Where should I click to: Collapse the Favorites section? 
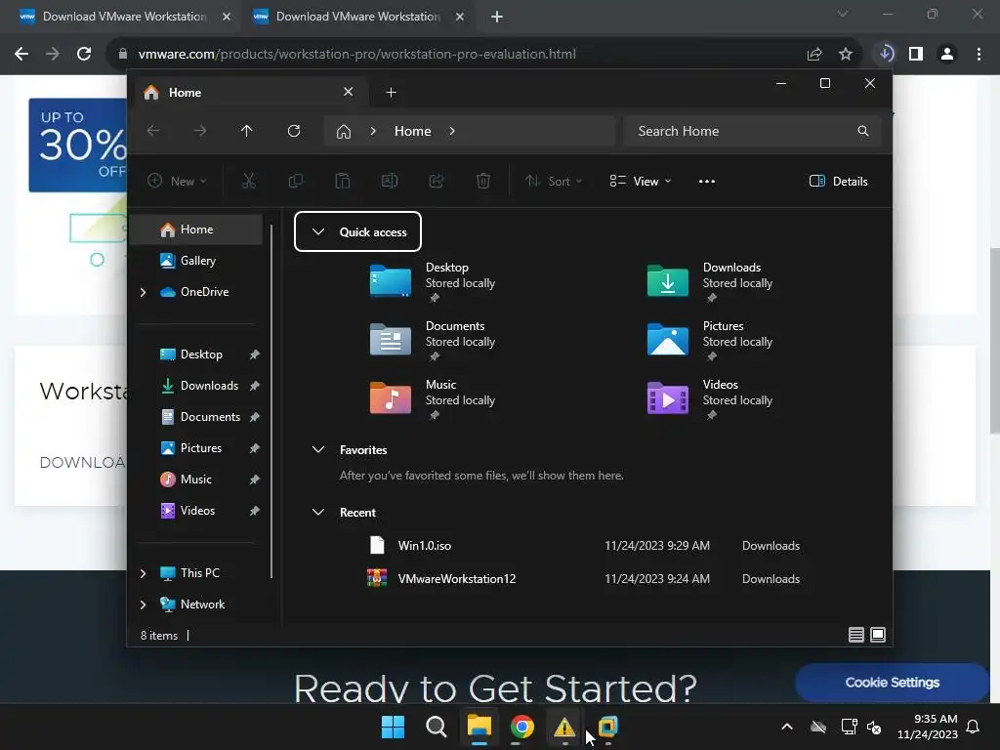pyautogui.click(x=318, y=449)
